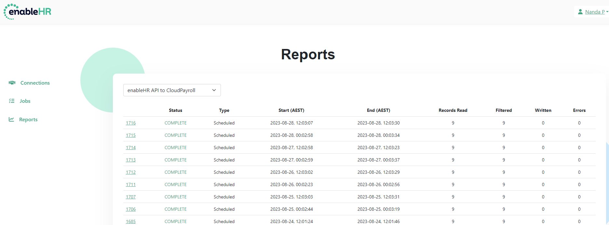609x225 pixels.
Task: Expand the enableHR API to CloudPayroll selector
Action: 172,90
